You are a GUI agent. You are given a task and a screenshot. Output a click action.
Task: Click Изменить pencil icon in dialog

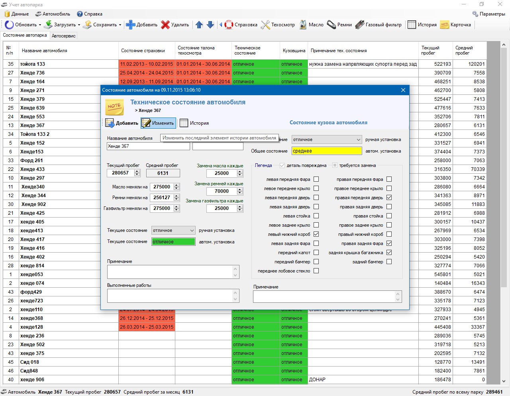tap(146, 123)
